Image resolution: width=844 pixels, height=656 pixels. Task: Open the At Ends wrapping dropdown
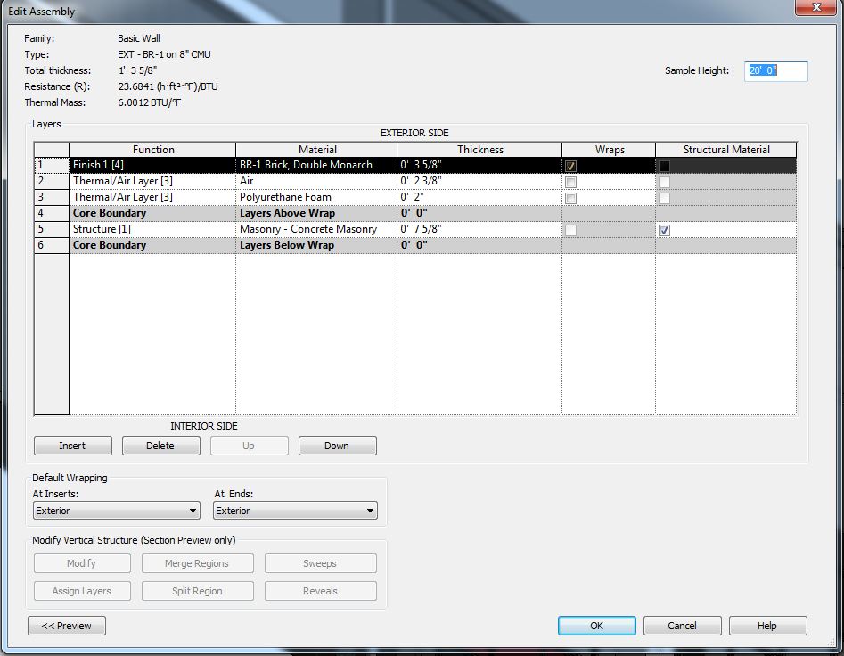pyautogui.click(x=295, y=510)
